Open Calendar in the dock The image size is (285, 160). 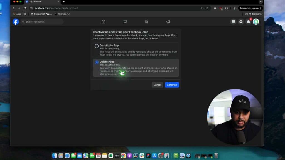(98, 156)
